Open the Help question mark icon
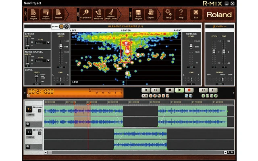258x161 pixels. pyautogui.click(x=181, y=14)
